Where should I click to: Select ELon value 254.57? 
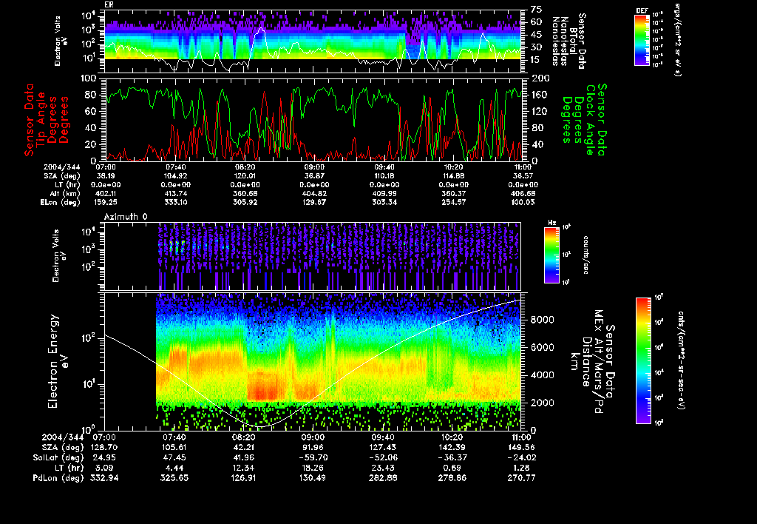point(453,203)
